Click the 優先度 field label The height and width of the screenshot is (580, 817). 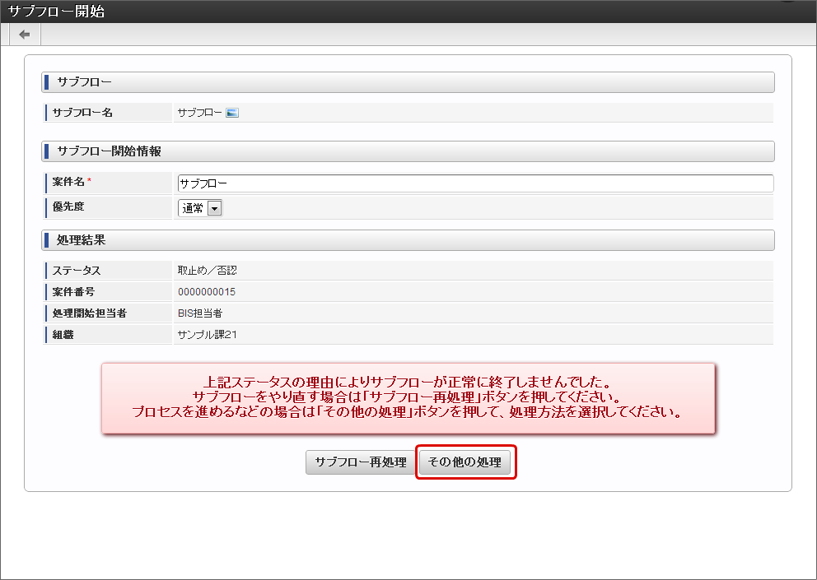(68, 206)
